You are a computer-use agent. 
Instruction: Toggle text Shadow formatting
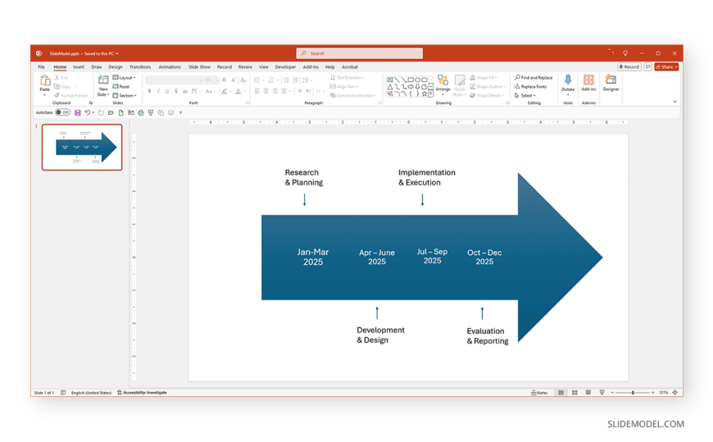coord(176,91)
